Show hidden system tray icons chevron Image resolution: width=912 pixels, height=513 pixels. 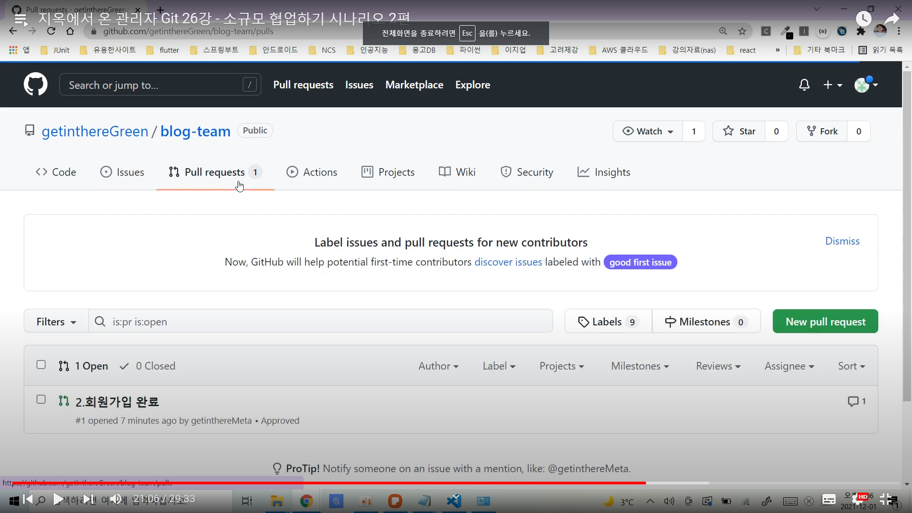click(x=650, y=501)
